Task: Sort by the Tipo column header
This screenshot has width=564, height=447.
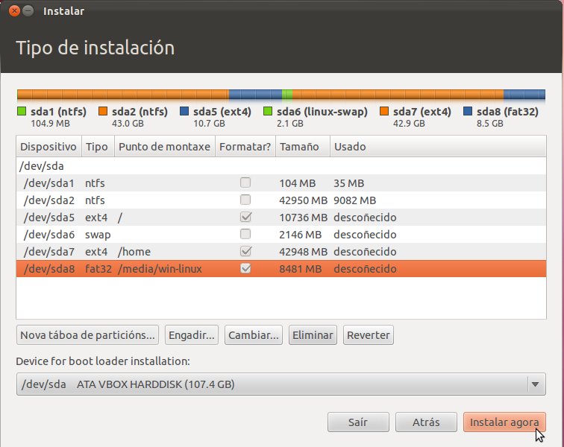Action: 98,146
